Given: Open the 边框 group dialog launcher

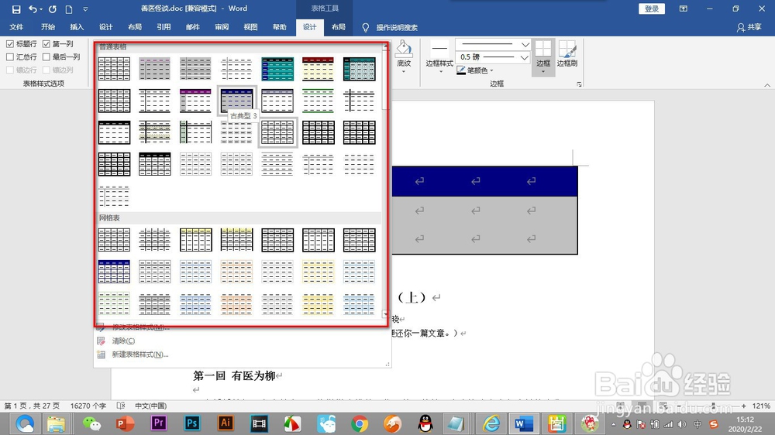Looking at the screenshot, I should [579, 84].
